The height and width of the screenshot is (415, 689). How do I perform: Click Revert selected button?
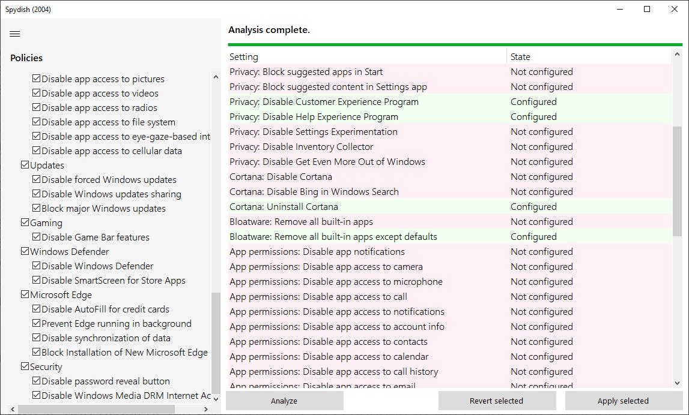click(496, 401)
